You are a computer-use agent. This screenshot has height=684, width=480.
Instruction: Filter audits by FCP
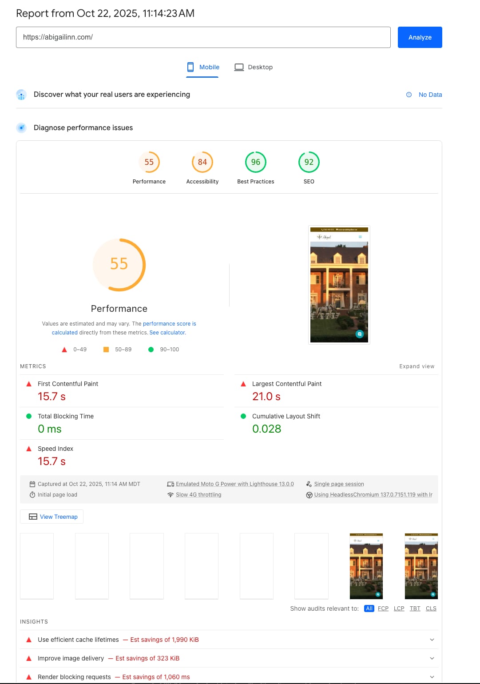coord(383,608)
